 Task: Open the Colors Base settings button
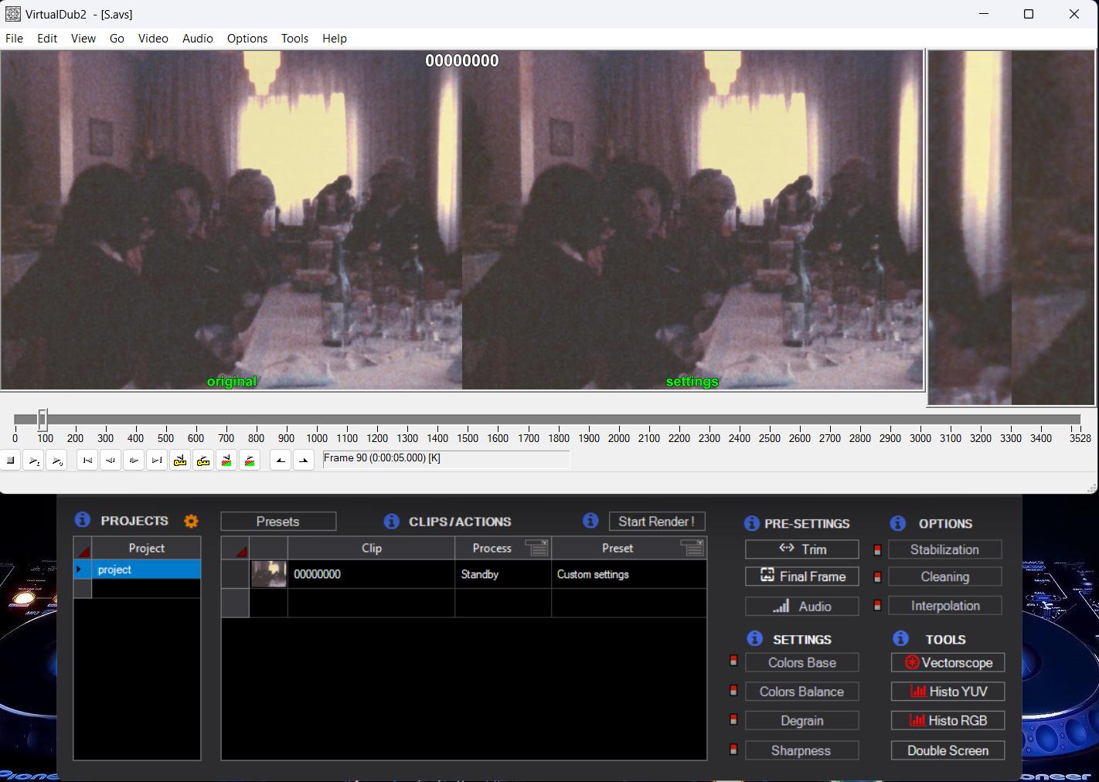point(802,662)
